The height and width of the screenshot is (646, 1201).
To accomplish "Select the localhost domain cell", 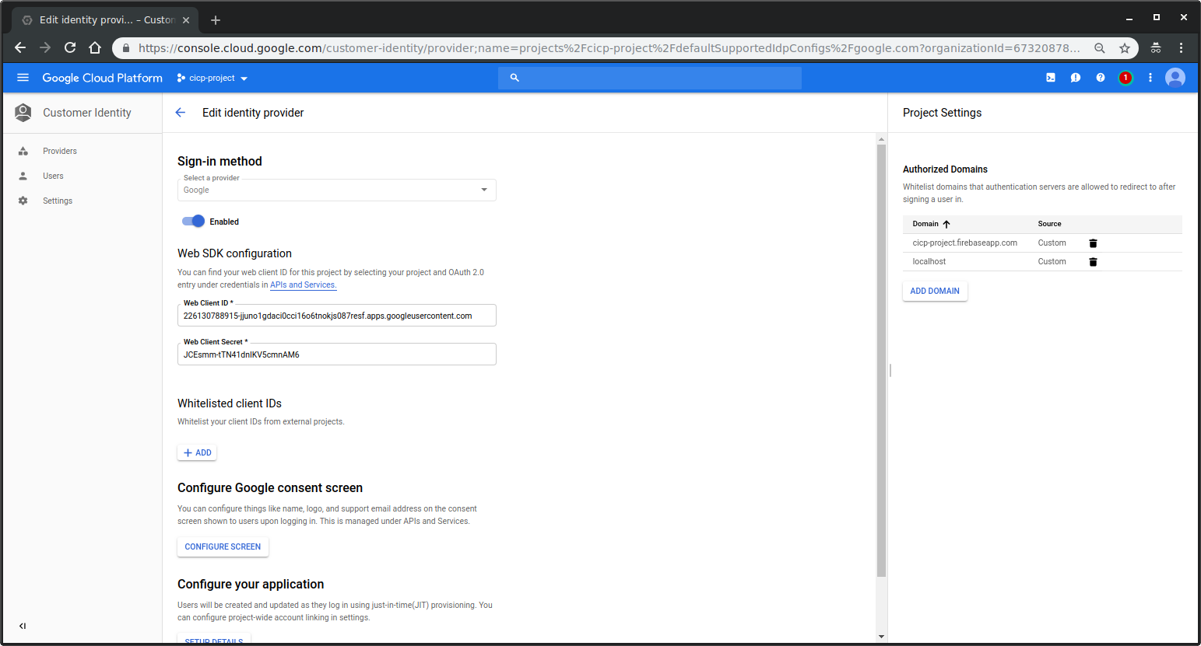I will [929, 261].
